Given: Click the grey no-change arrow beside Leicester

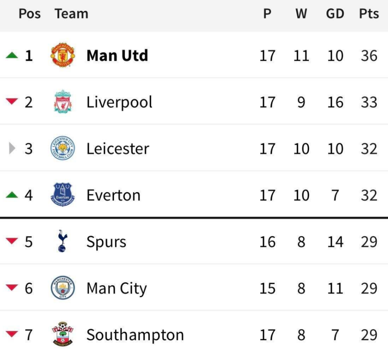Looking at the screenshot, I should pos(12,148).
